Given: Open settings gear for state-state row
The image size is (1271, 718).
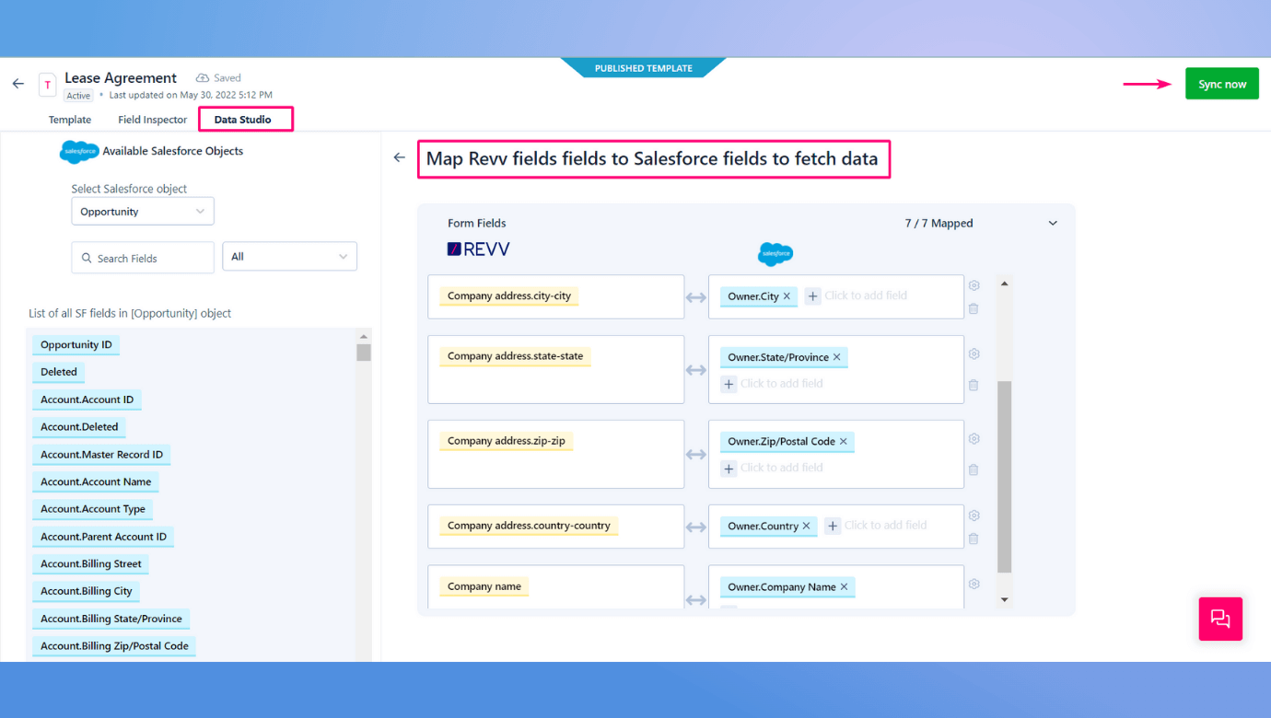Looking at the screenshot, I should (974, 354).
